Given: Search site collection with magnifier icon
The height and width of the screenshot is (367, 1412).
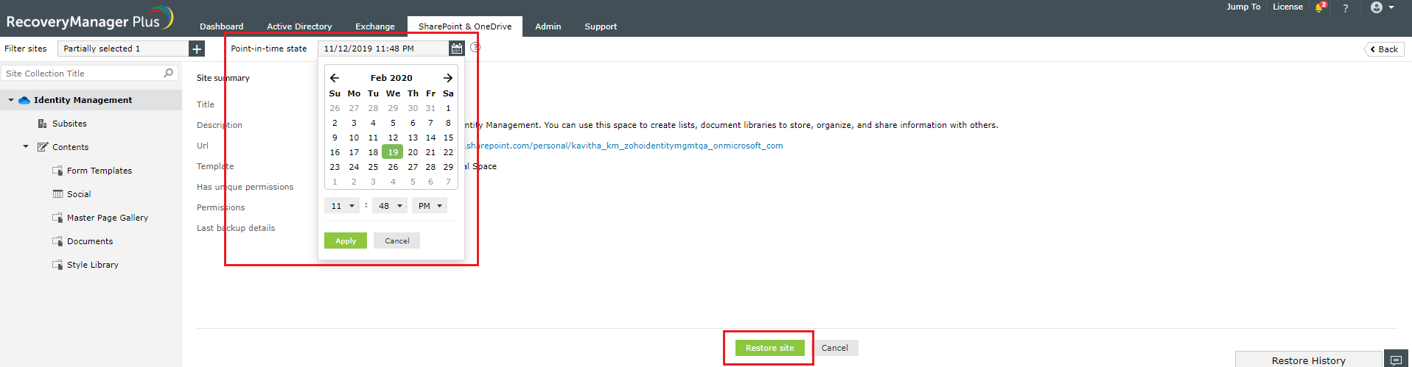Looking at the screenshot, I should click(x=168, y=73).
